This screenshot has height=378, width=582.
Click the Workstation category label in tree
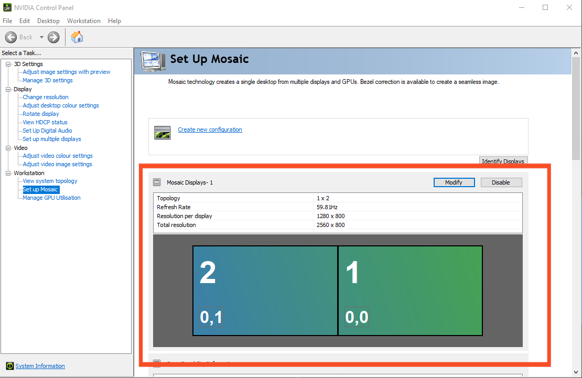(x=29, y=173)
